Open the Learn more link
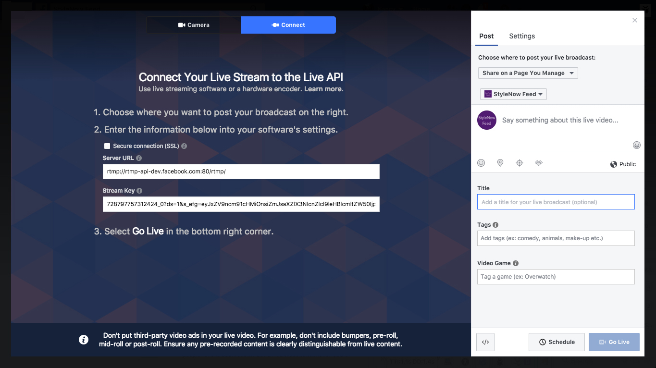Image resolution: width=656 pixels, height=368 pixels. [x=323, y=89]
